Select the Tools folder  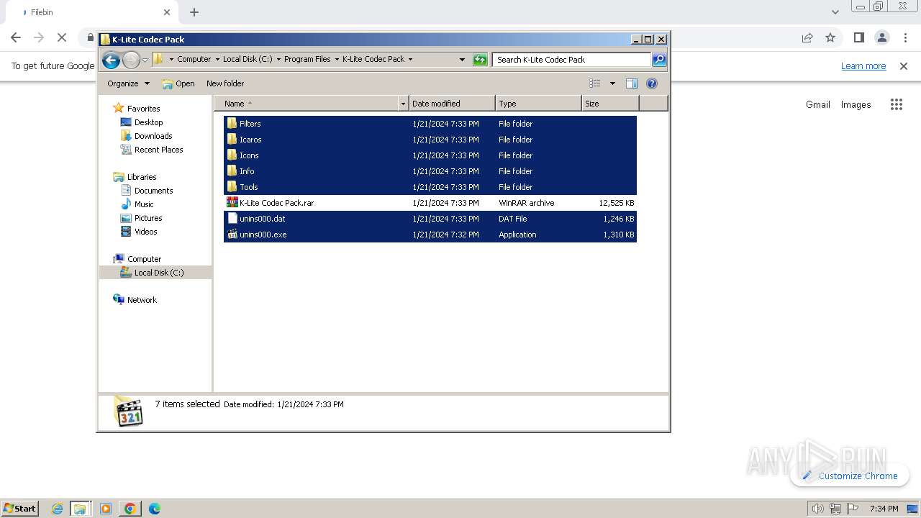point(430,187)
